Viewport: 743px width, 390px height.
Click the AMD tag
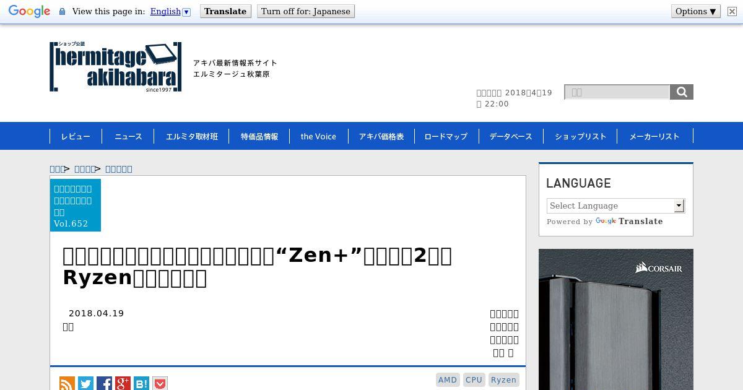point(448,380)
